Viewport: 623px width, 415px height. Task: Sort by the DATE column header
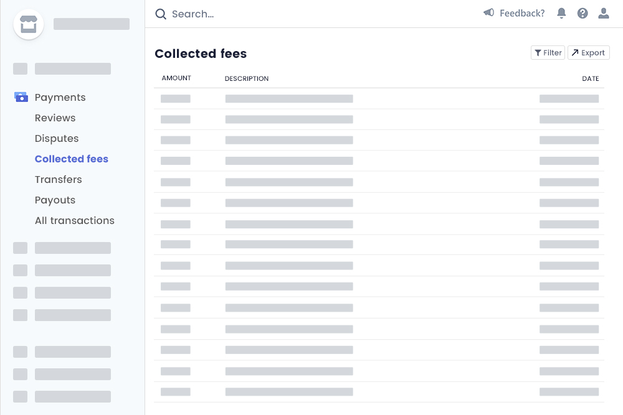point(590,78)
